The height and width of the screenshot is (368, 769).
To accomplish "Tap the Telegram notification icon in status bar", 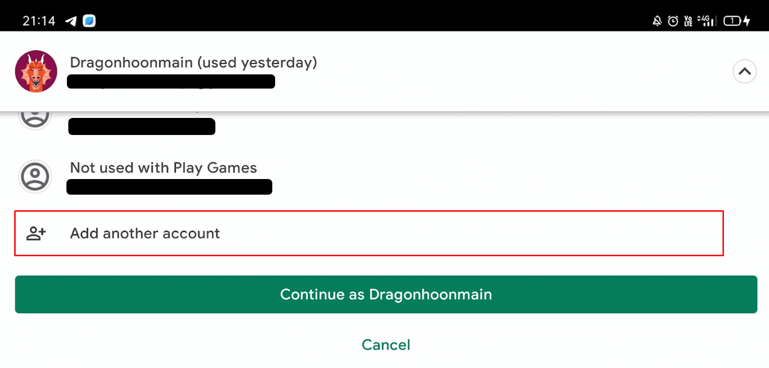I will (71, 21).
